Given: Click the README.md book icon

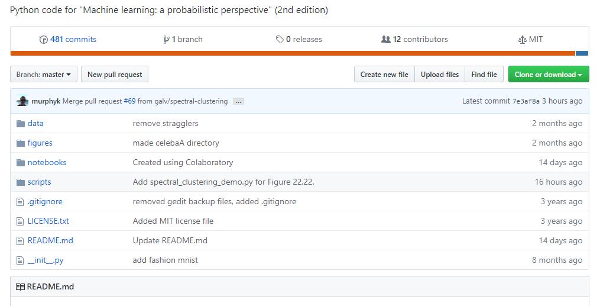Looking at the screenshot, I should (20, 286).
